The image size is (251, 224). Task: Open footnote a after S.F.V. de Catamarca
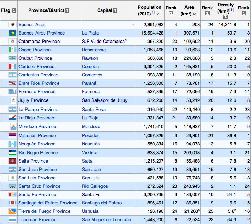tap(125, 40)
